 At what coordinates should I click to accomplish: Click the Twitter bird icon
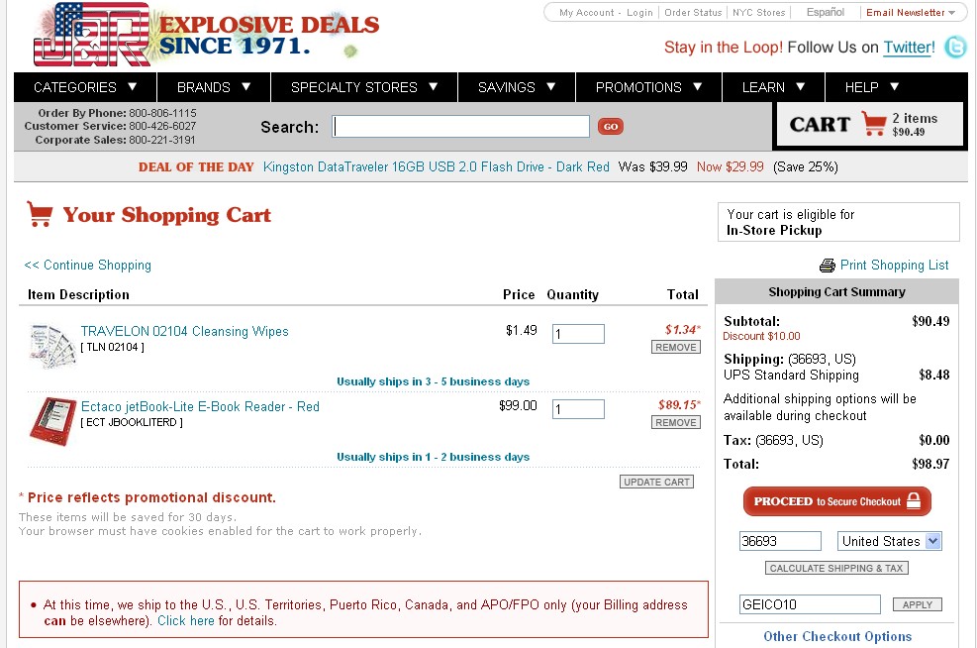click(x=956, y=48)
